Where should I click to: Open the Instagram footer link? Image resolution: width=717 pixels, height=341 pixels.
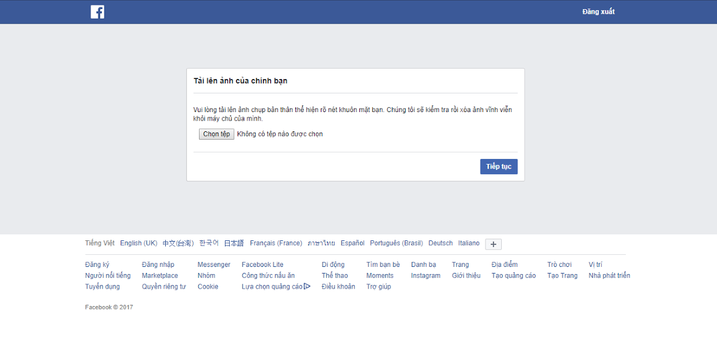click(x=426, y=276)
